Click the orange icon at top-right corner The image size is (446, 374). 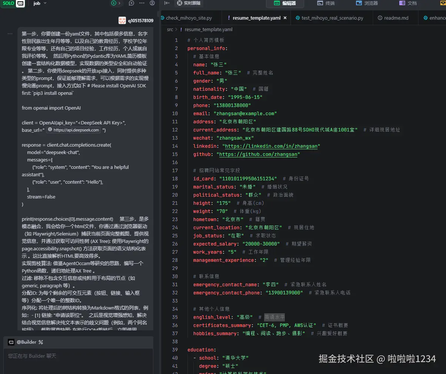[x=443, y=3]
